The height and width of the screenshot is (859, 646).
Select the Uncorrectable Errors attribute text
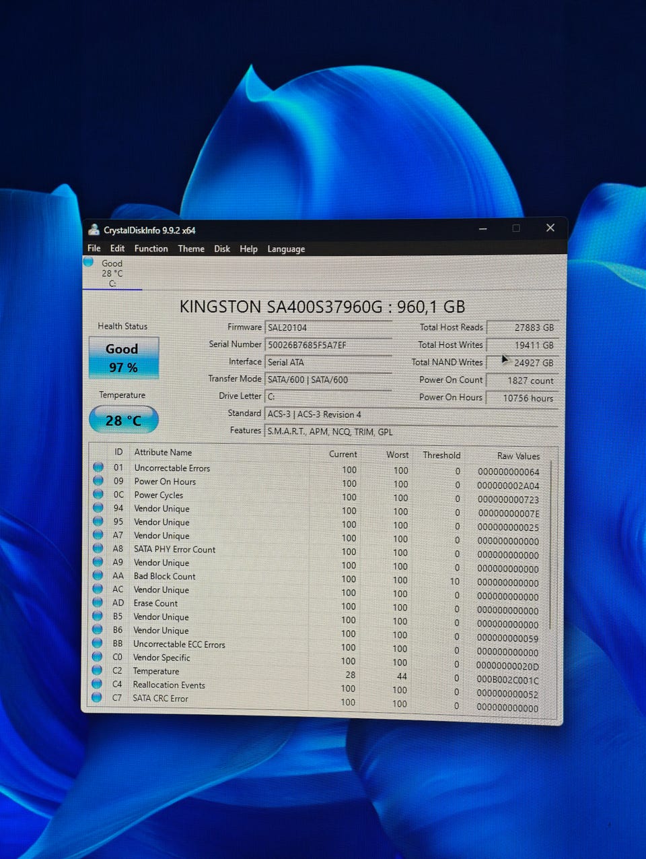click(x=172, y=468)
